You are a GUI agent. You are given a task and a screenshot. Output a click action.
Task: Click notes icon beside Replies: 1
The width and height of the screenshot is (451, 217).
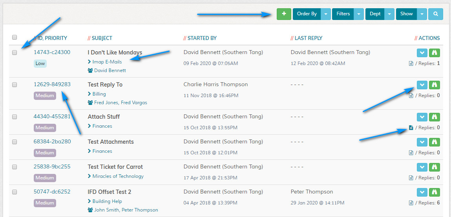pos(411,63)
